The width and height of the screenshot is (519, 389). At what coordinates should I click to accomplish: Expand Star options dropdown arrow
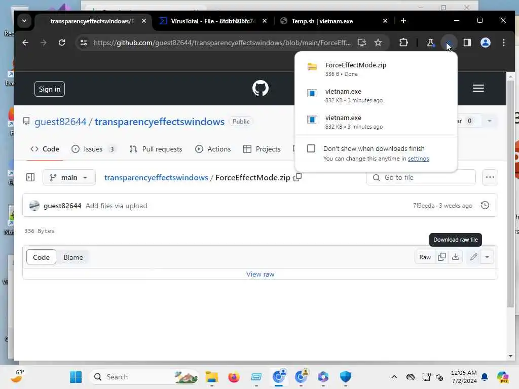point(489,121)
